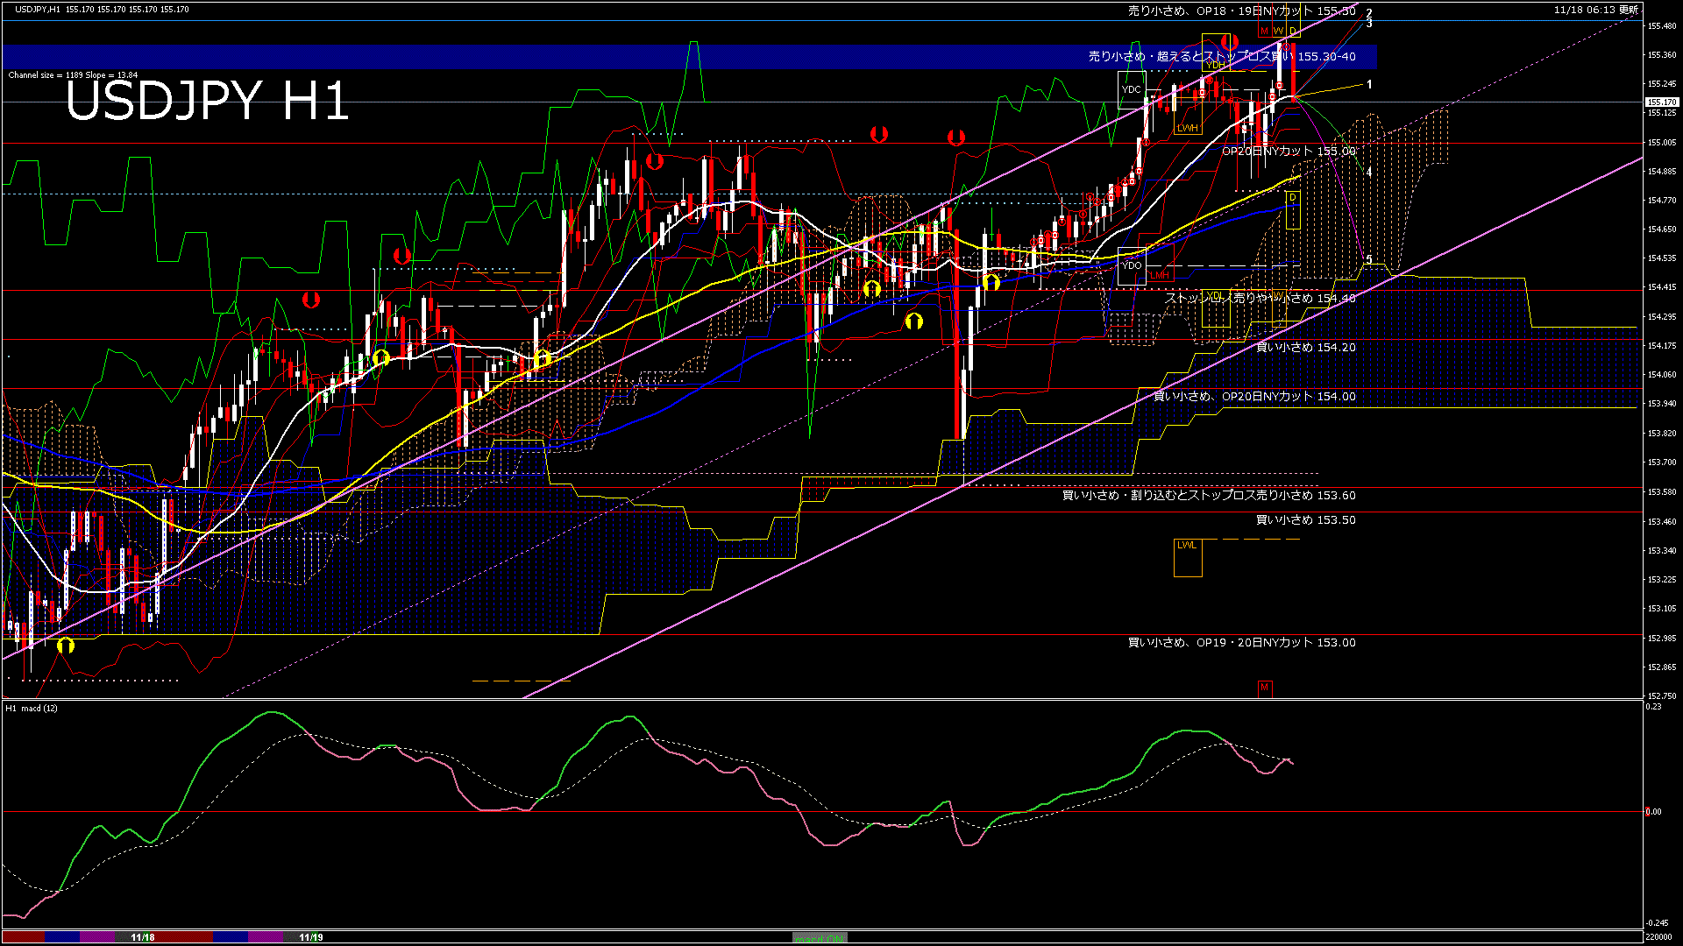
Task: Click the current price tag 155.170
Action: tap(1661, 102)
